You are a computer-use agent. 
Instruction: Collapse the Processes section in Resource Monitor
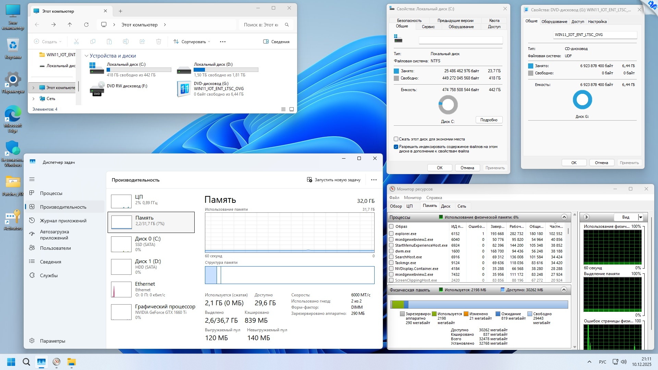(564, 217)
